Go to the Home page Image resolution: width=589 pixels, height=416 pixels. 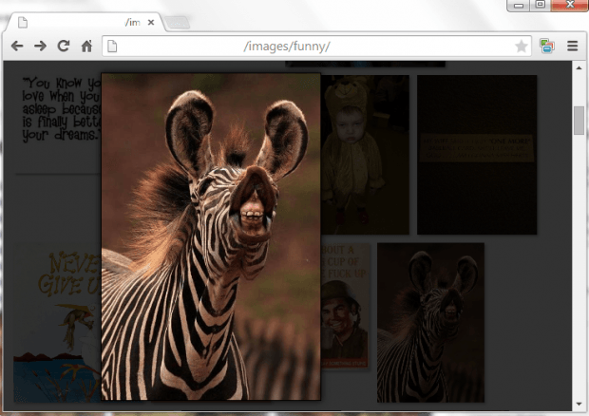(86, 46)
